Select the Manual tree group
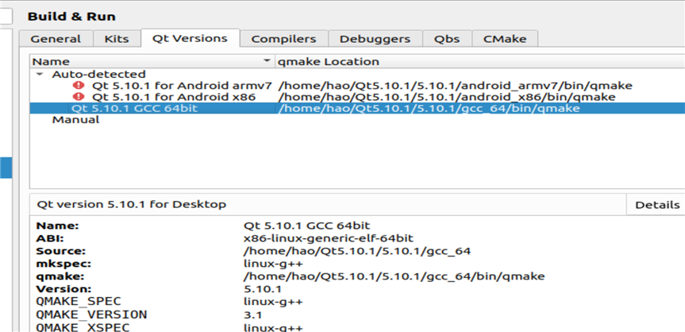 [x=75, y=119]
